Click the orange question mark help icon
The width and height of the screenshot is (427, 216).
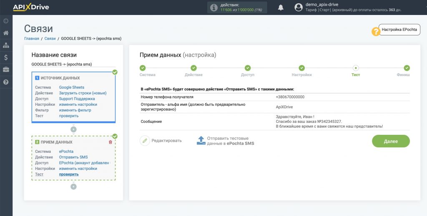[376, 32]
